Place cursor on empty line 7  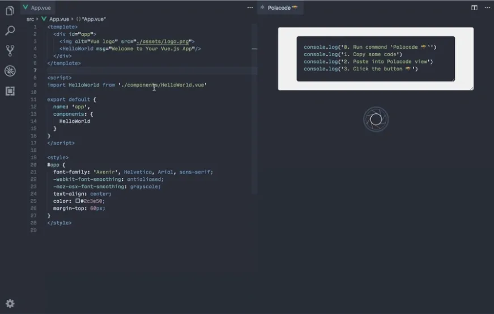click(142, 70)
